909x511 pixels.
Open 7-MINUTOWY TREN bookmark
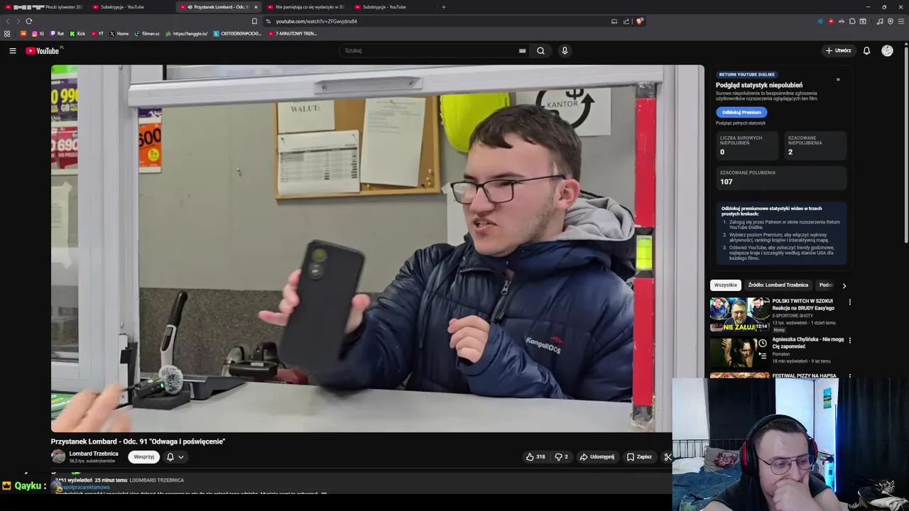click(x=293, y=33)
